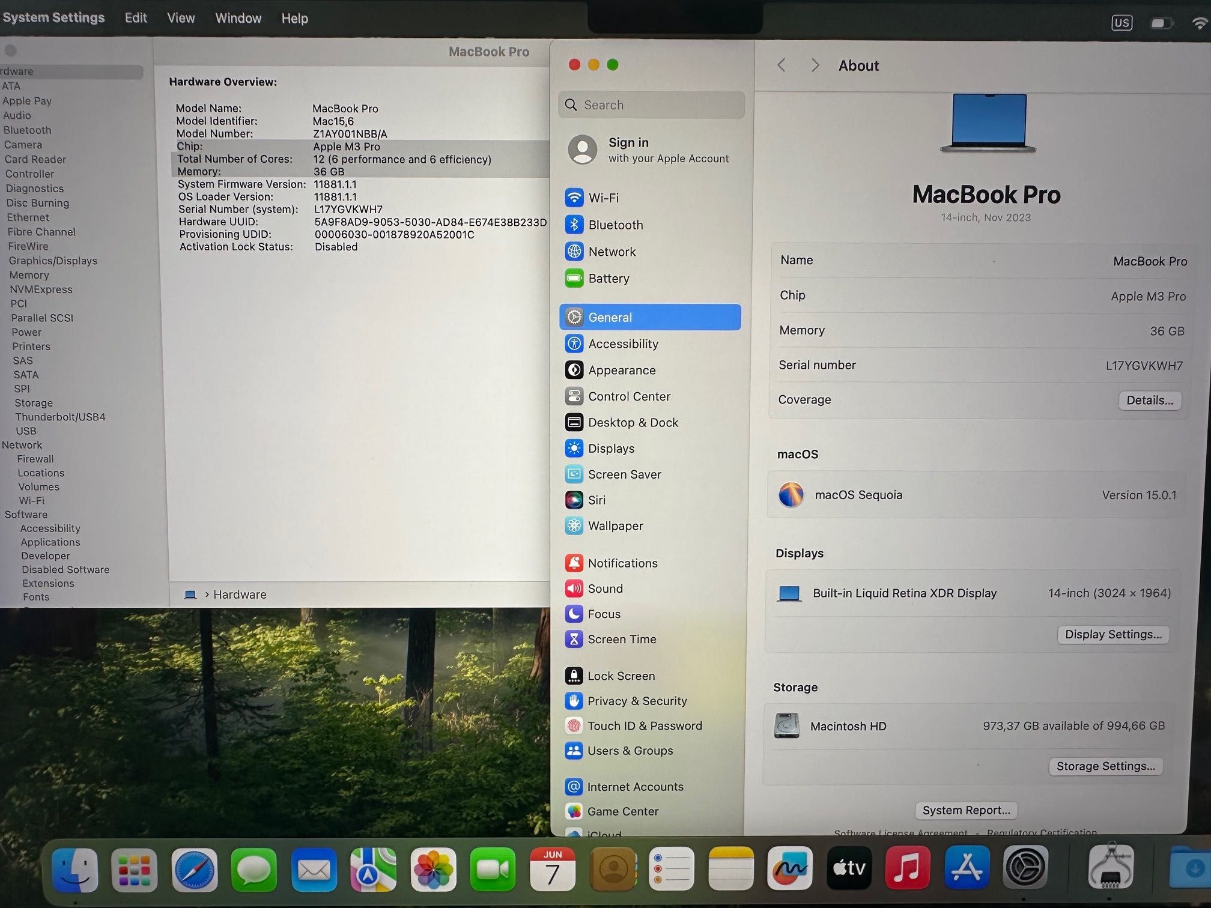Open Messages from the Dock
Viewport: 1211px width, 908px height.
(254, 869)
